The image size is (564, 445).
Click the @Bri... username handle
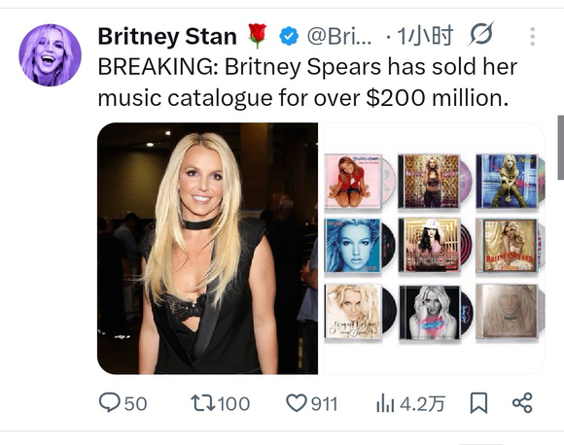pyautogui.click(x=338, y=36)
